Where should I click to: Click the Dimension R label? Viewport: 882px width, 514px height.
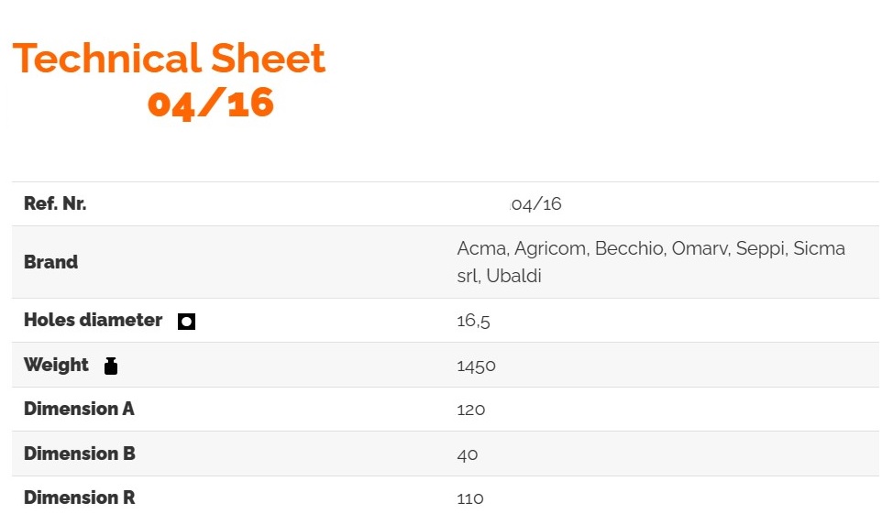click(x=79, y=498)
